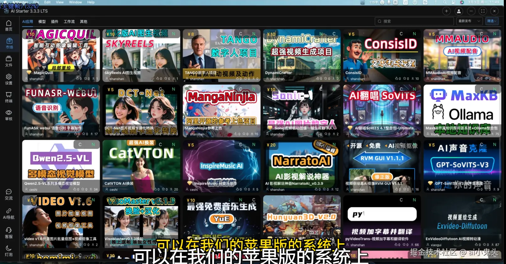The width and height of the screenshot is (506, 264).
Task: Switch to the 其他 tab
Action: [x=83, y=22]
